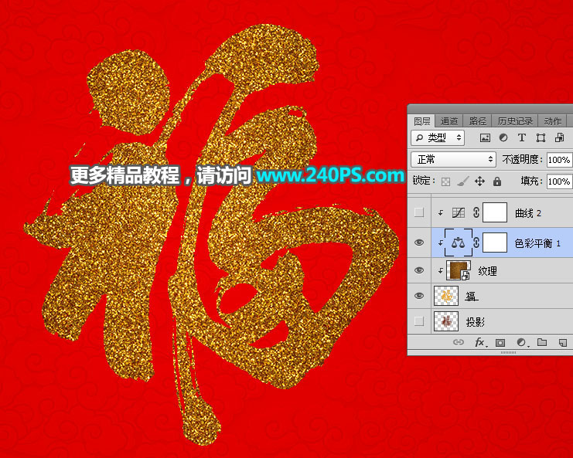Switch to the 动作 tab
Screen dimensions: 573x458
(553, 121)
